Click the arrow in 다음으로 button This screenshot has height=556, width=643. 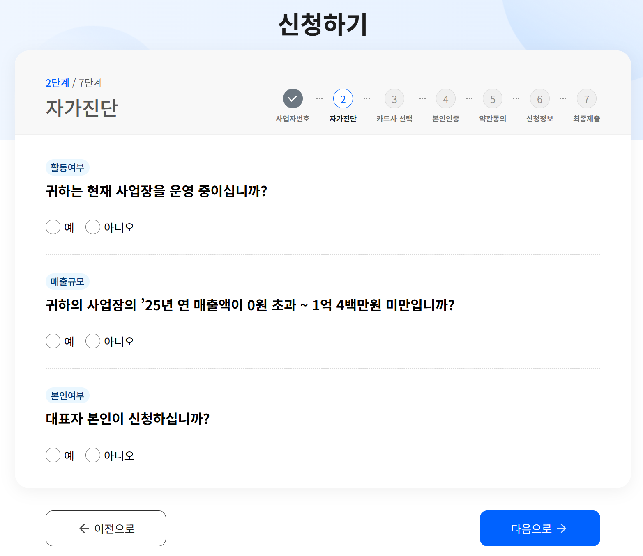561,529
